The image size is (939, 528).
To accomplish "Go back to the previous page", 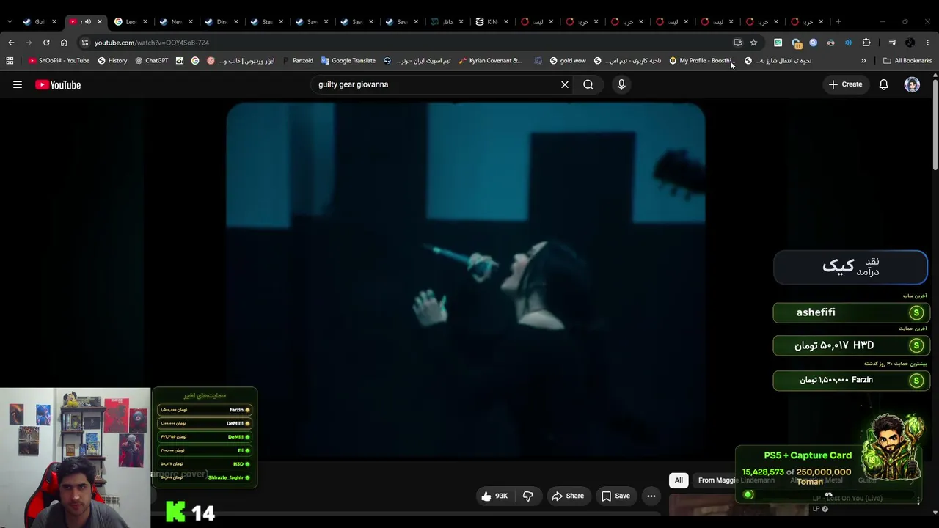I will pos(11,43).
